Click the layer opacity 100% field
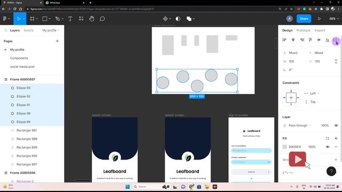The height and width of the screenshot is (192, 342). coord(325,125)
